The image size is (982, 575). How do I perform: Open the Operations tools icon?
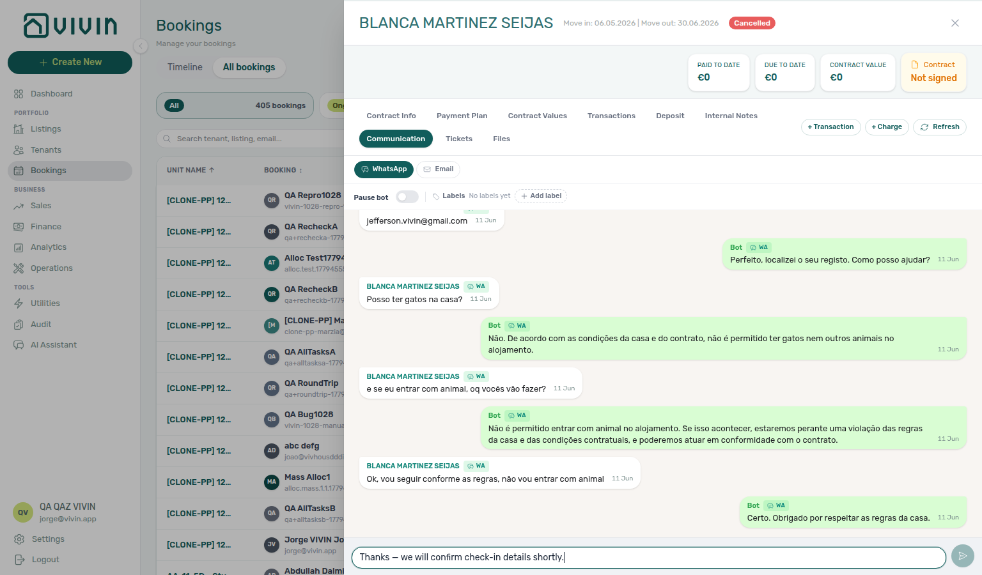19,268
